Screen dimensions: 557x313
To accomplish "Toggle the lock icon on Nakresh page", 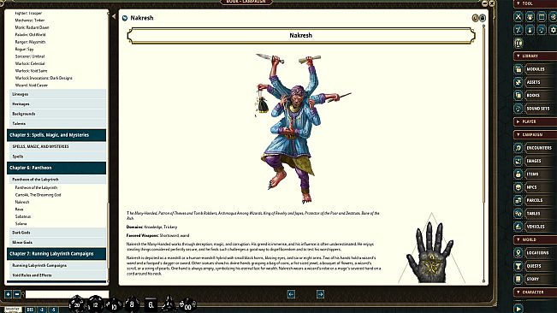I will (x=482, y=18).
